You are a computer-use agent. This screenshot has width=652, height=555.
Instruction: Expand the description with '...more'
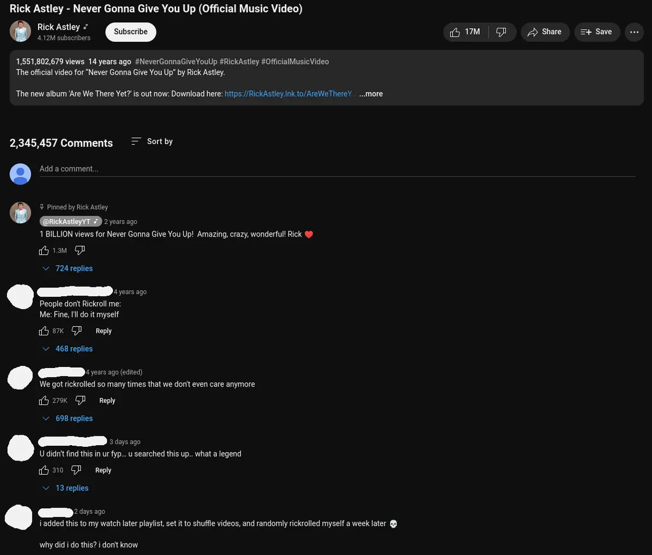(371, 93)
